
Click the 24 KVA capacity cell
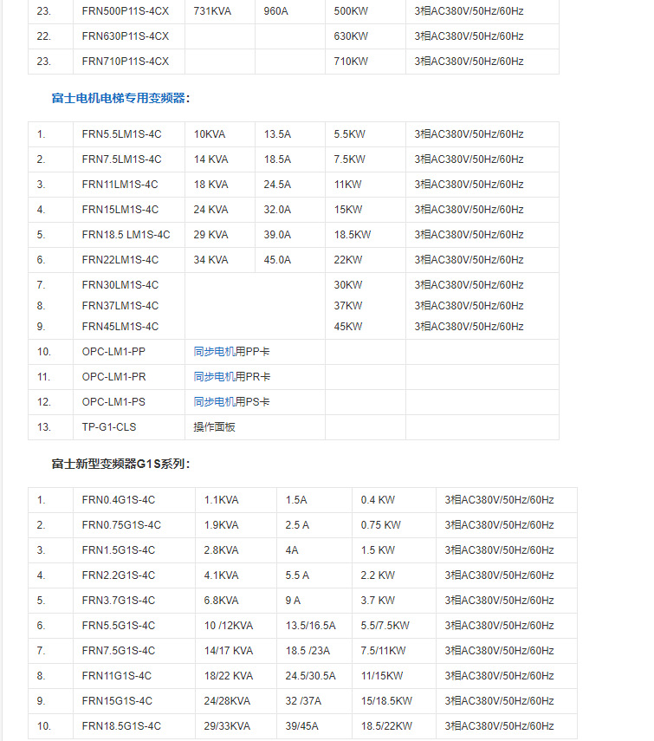tap(220, 210)
